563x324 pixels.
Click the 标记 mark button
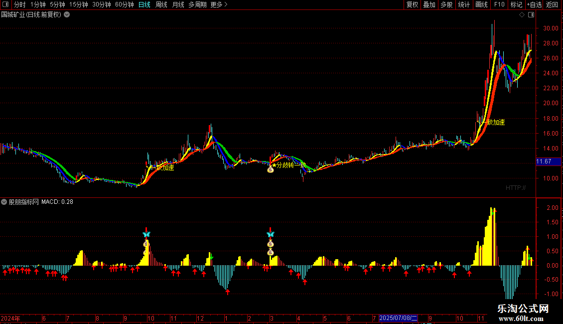point(516,4)
